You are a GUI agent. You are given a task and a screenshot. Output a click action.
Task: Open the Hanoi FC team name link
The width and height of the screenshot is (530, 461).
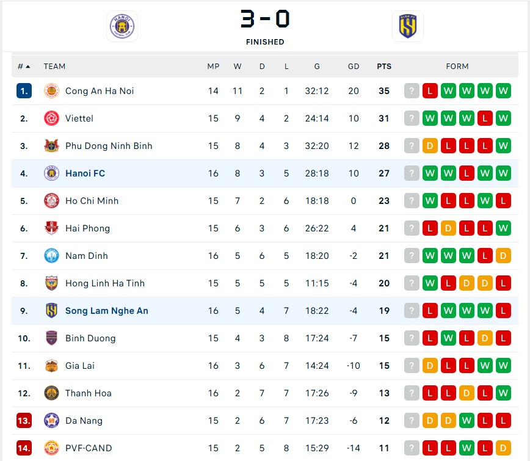[x=85, y=173]
